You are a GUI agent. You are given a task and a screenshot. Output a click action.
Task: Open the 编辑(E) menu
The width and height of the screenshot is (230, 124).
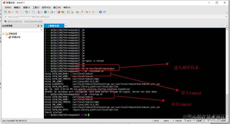click(17, 7)
